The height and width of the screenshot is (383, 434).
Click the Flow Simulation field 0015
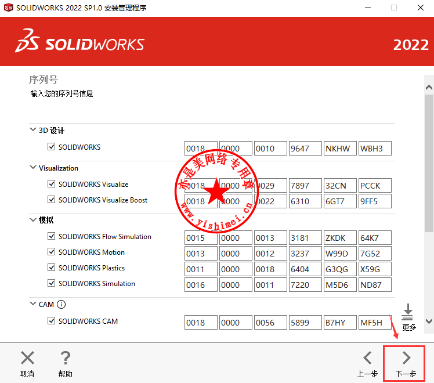tap(201, 238)
